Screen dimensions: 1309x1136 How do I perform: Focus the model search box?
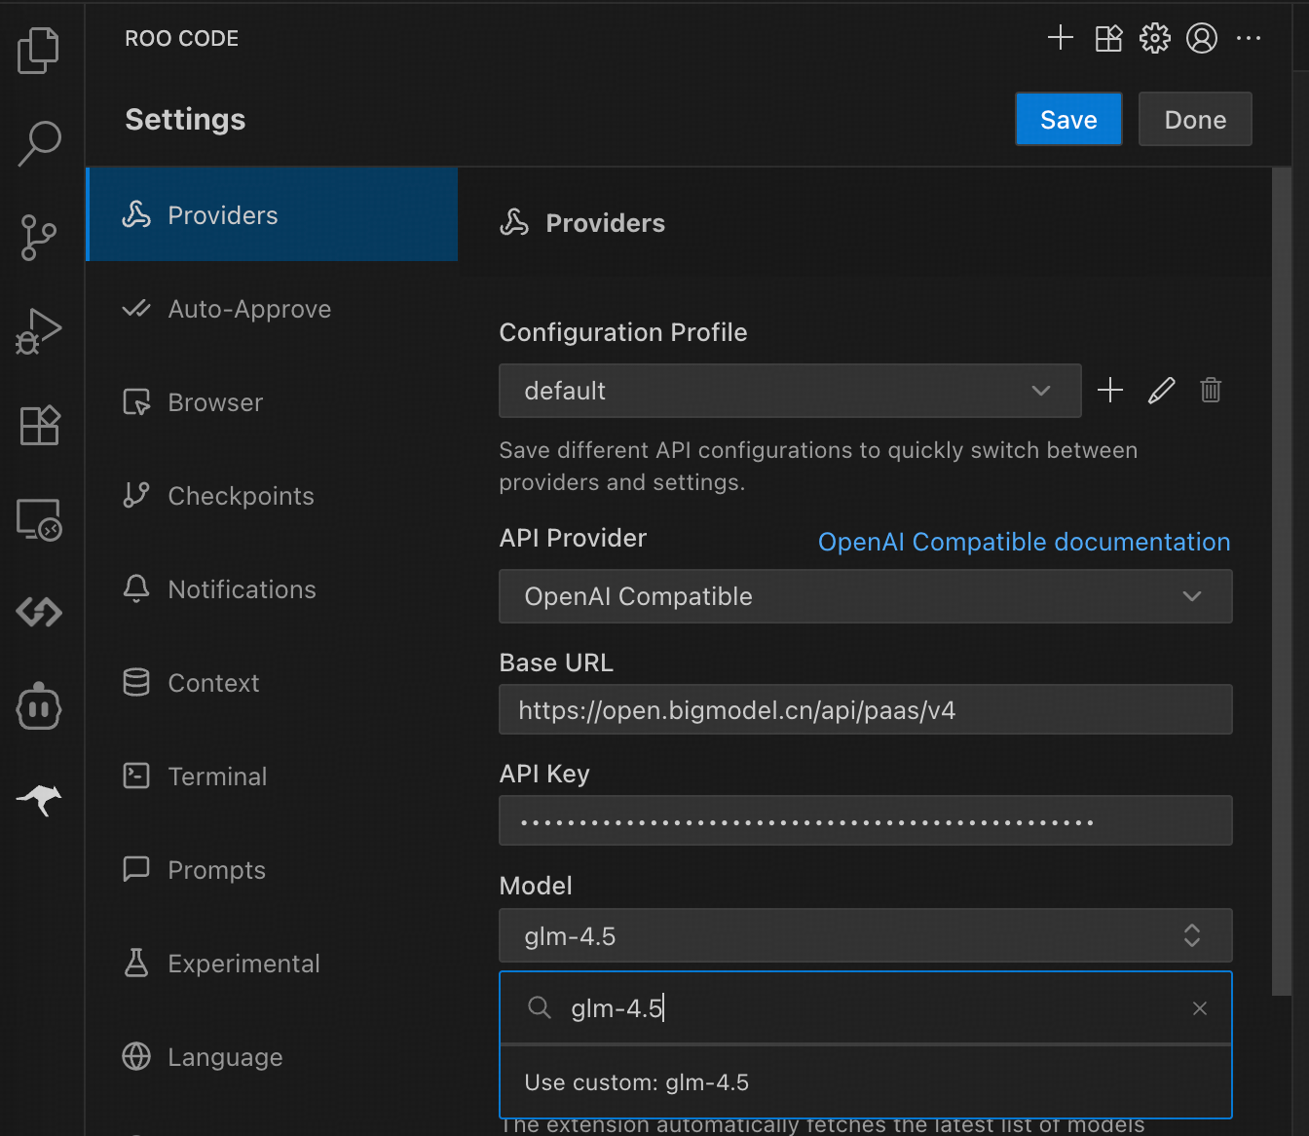[x=866, y=1008]
